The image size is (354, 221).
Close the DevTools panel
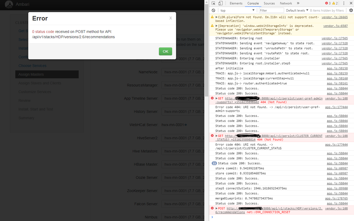coord(351,4)
